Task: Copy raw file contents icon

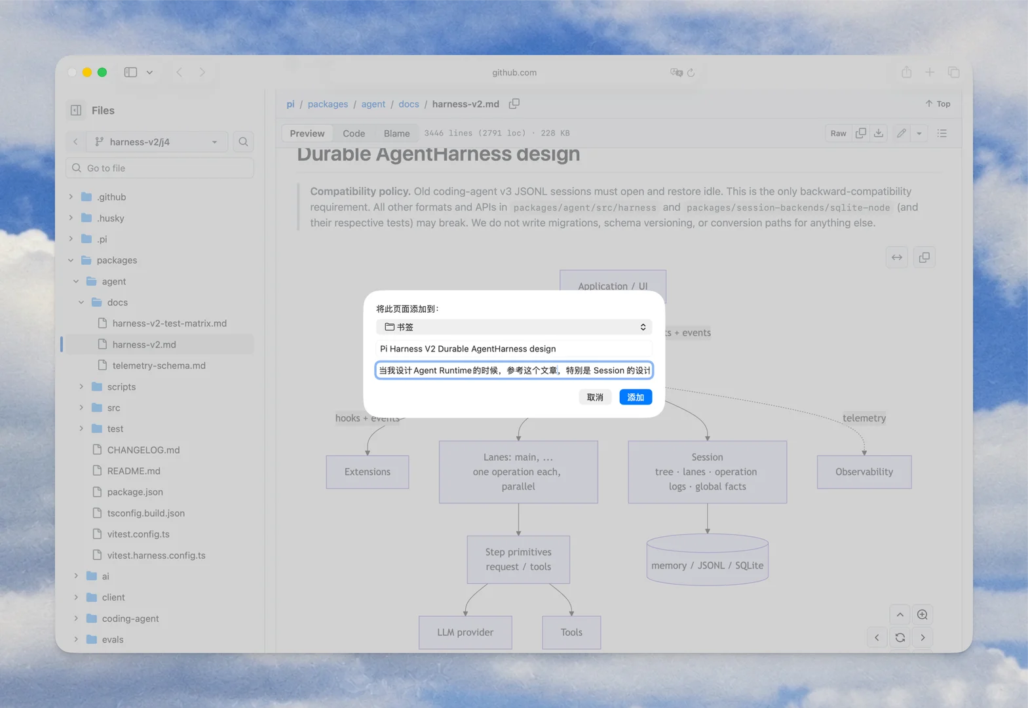Action: (861, 133)
